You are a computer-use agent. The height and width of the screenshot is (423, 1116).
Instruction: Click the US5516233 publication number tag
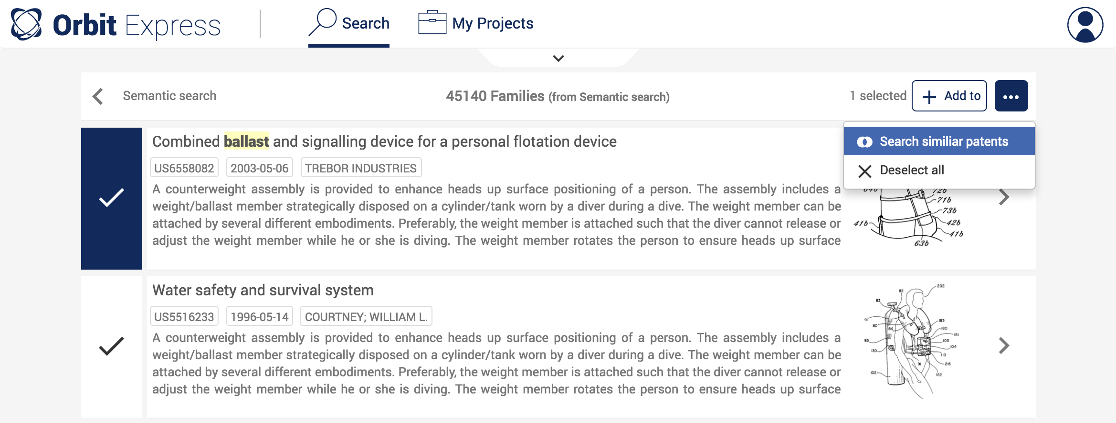click(184, 316)
